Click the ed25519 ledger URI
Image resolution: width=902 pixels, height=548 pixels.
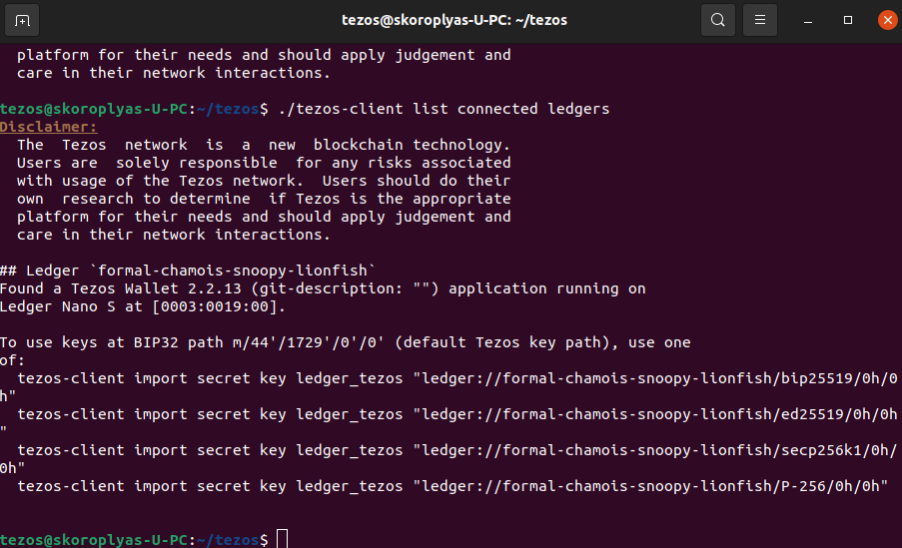click(x=657, y=414)
